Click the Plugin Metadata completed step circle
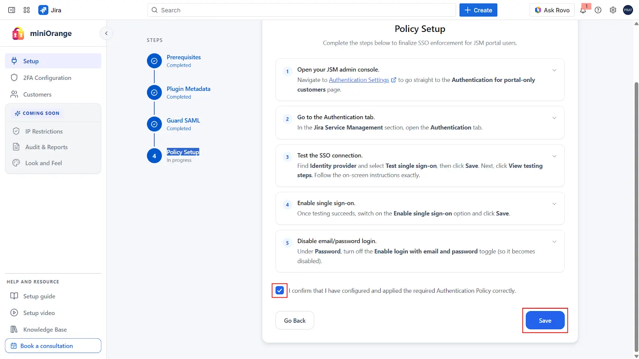Screen dimensions: 639x359 pos(154,93)
